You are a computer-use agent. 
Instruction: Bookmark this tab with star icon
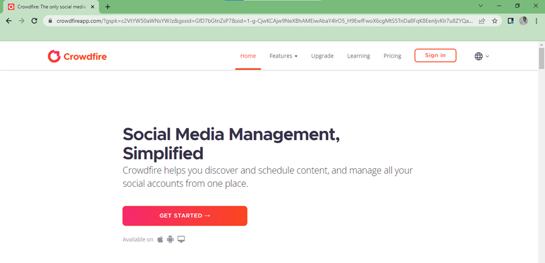[495, 21]
